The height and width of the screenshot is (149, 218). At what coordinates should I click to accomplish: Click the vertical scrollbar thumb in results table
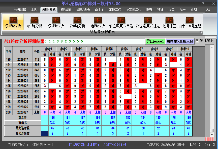pos(212,131)
